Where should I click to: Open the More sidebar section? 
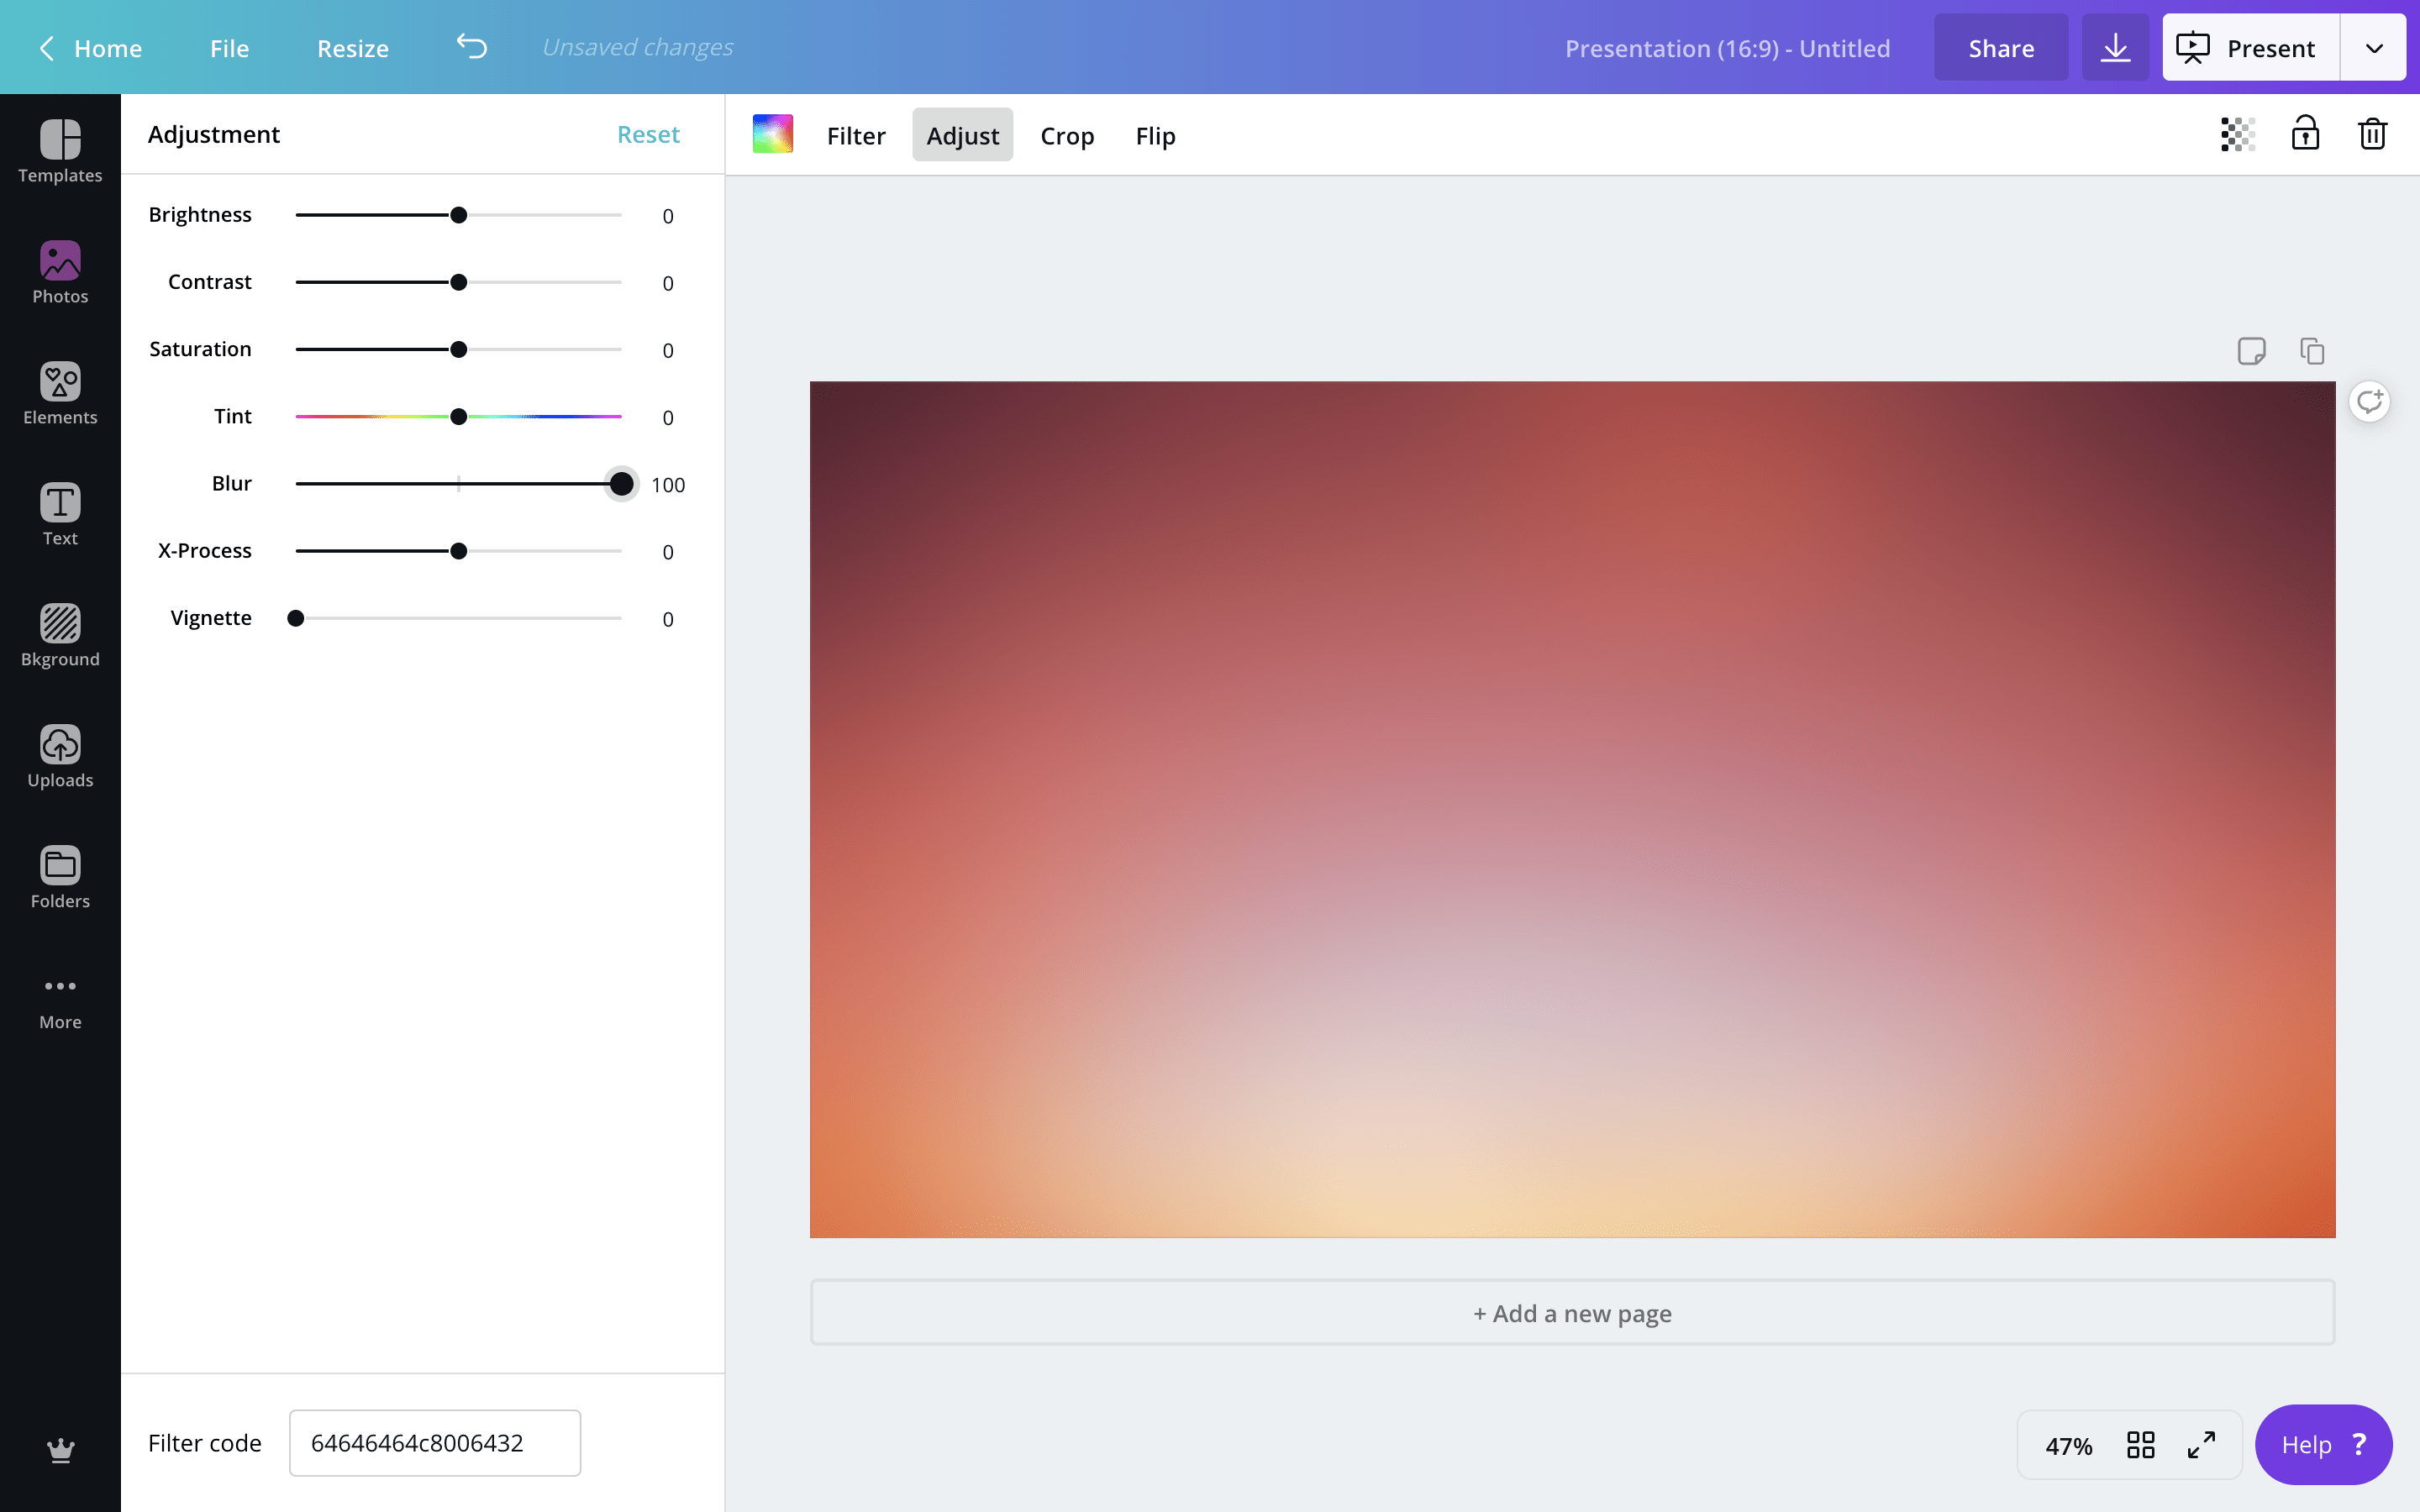59,998
